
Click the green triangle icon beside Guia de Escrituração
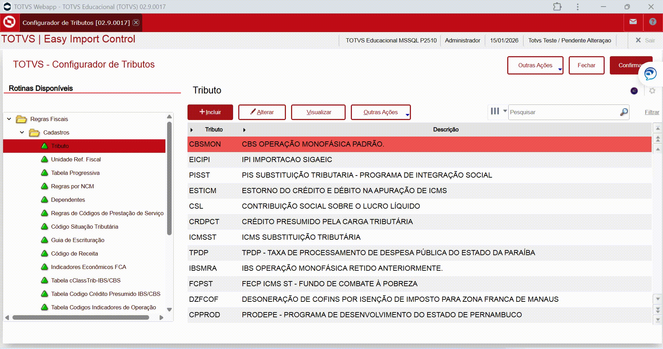(x=45, y=240)
